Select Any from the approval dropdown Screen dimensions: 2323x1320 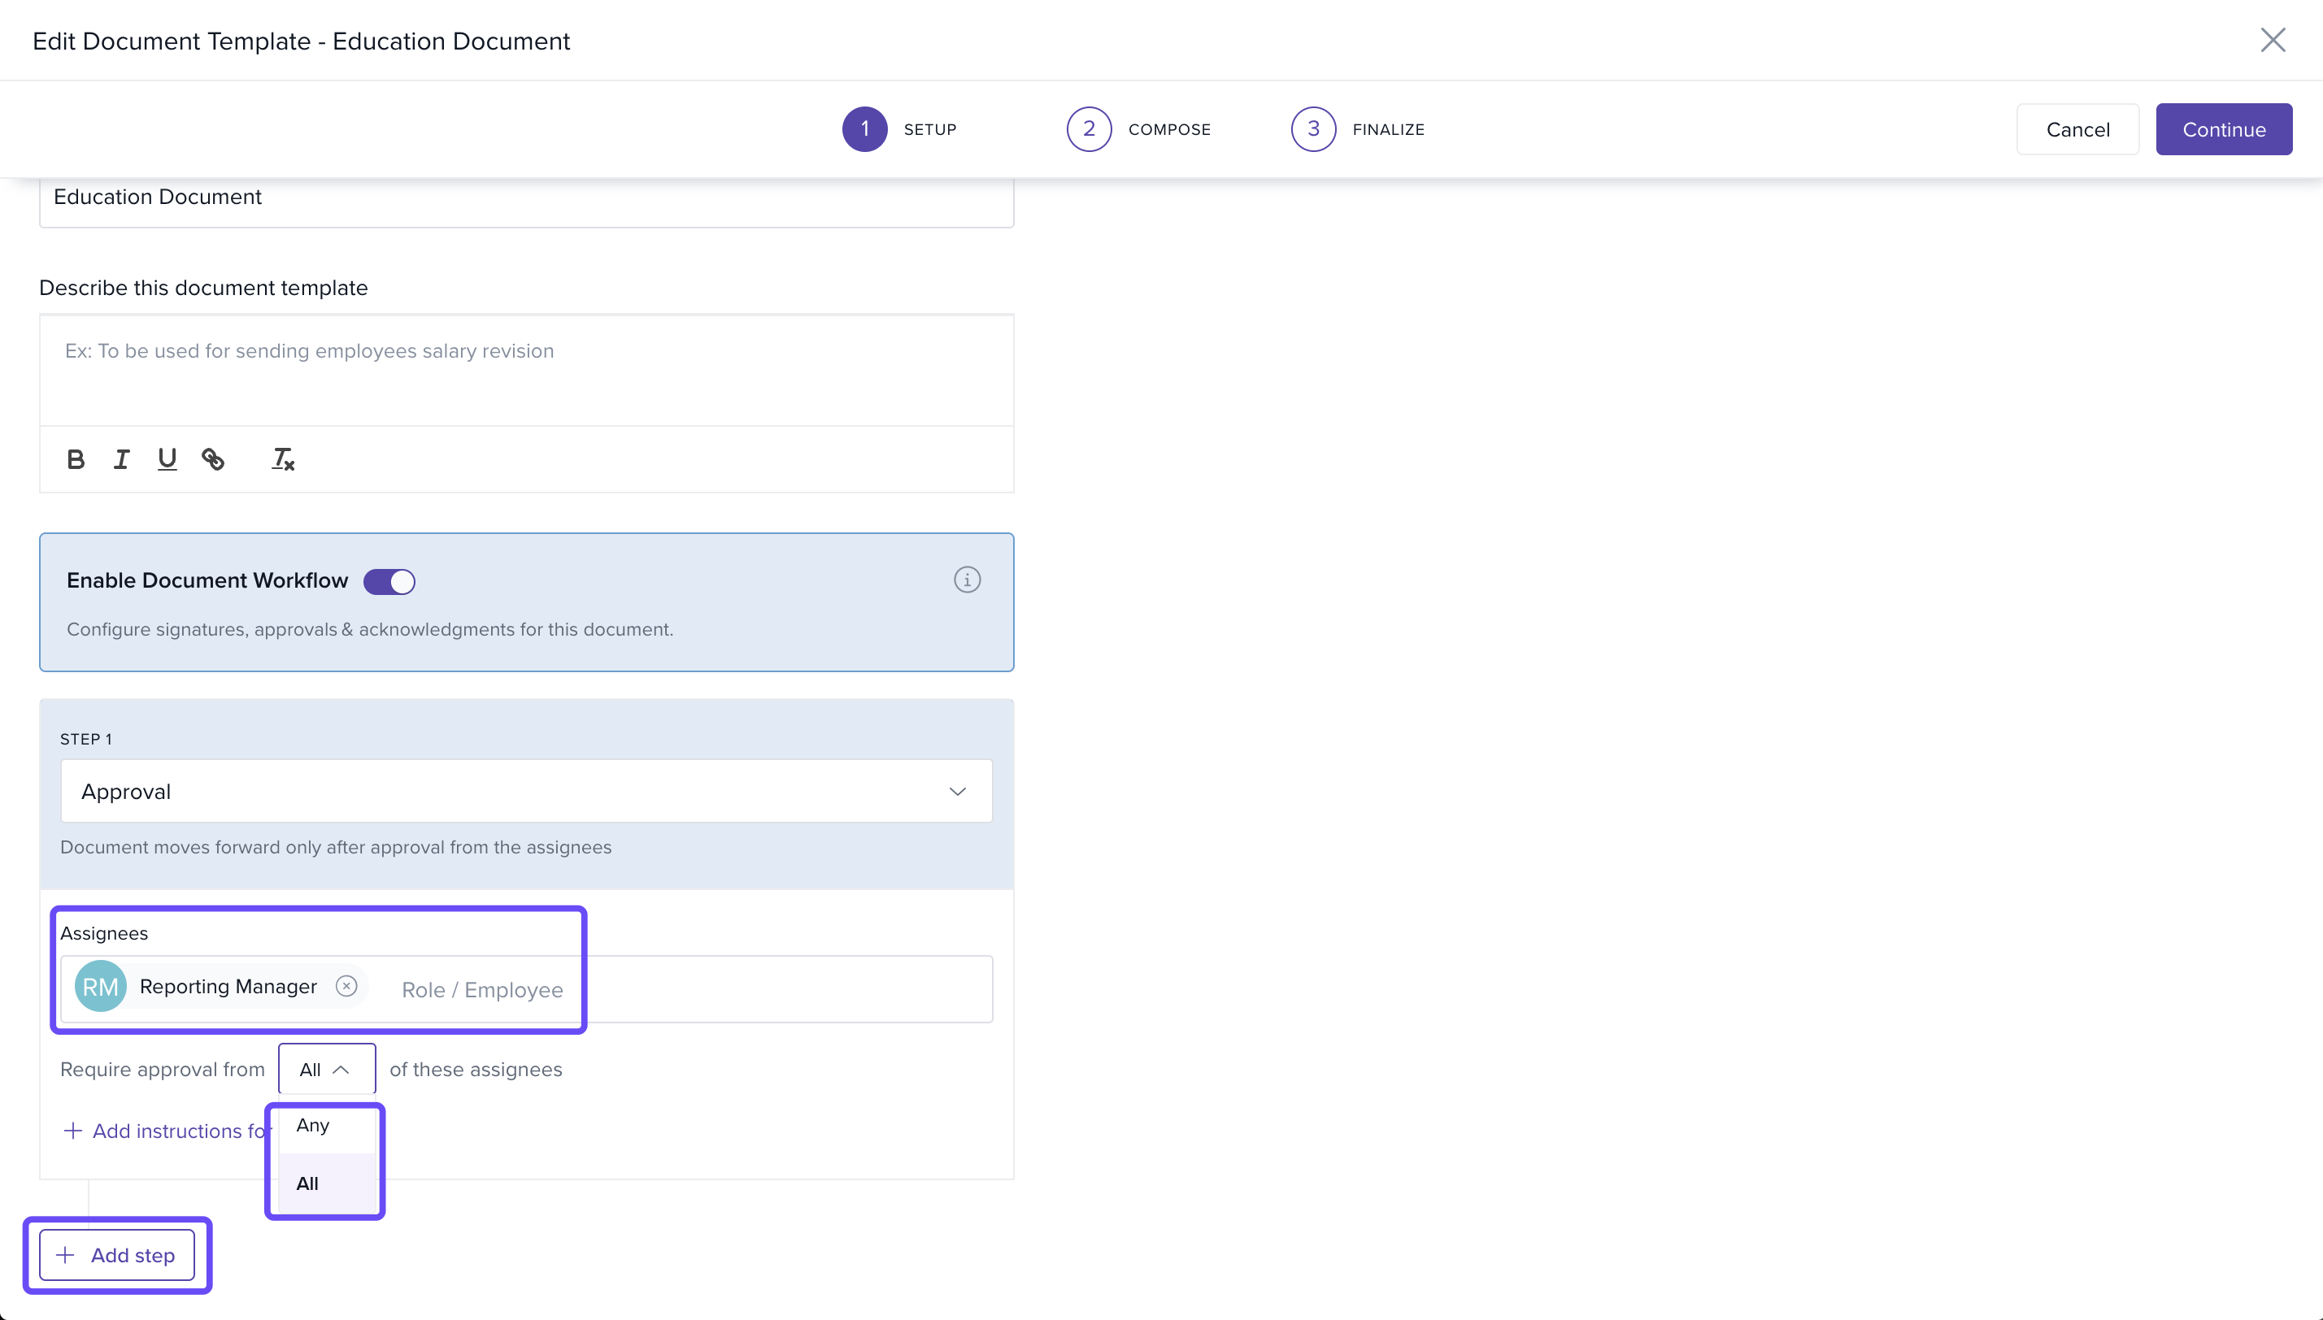point(314,1125)
